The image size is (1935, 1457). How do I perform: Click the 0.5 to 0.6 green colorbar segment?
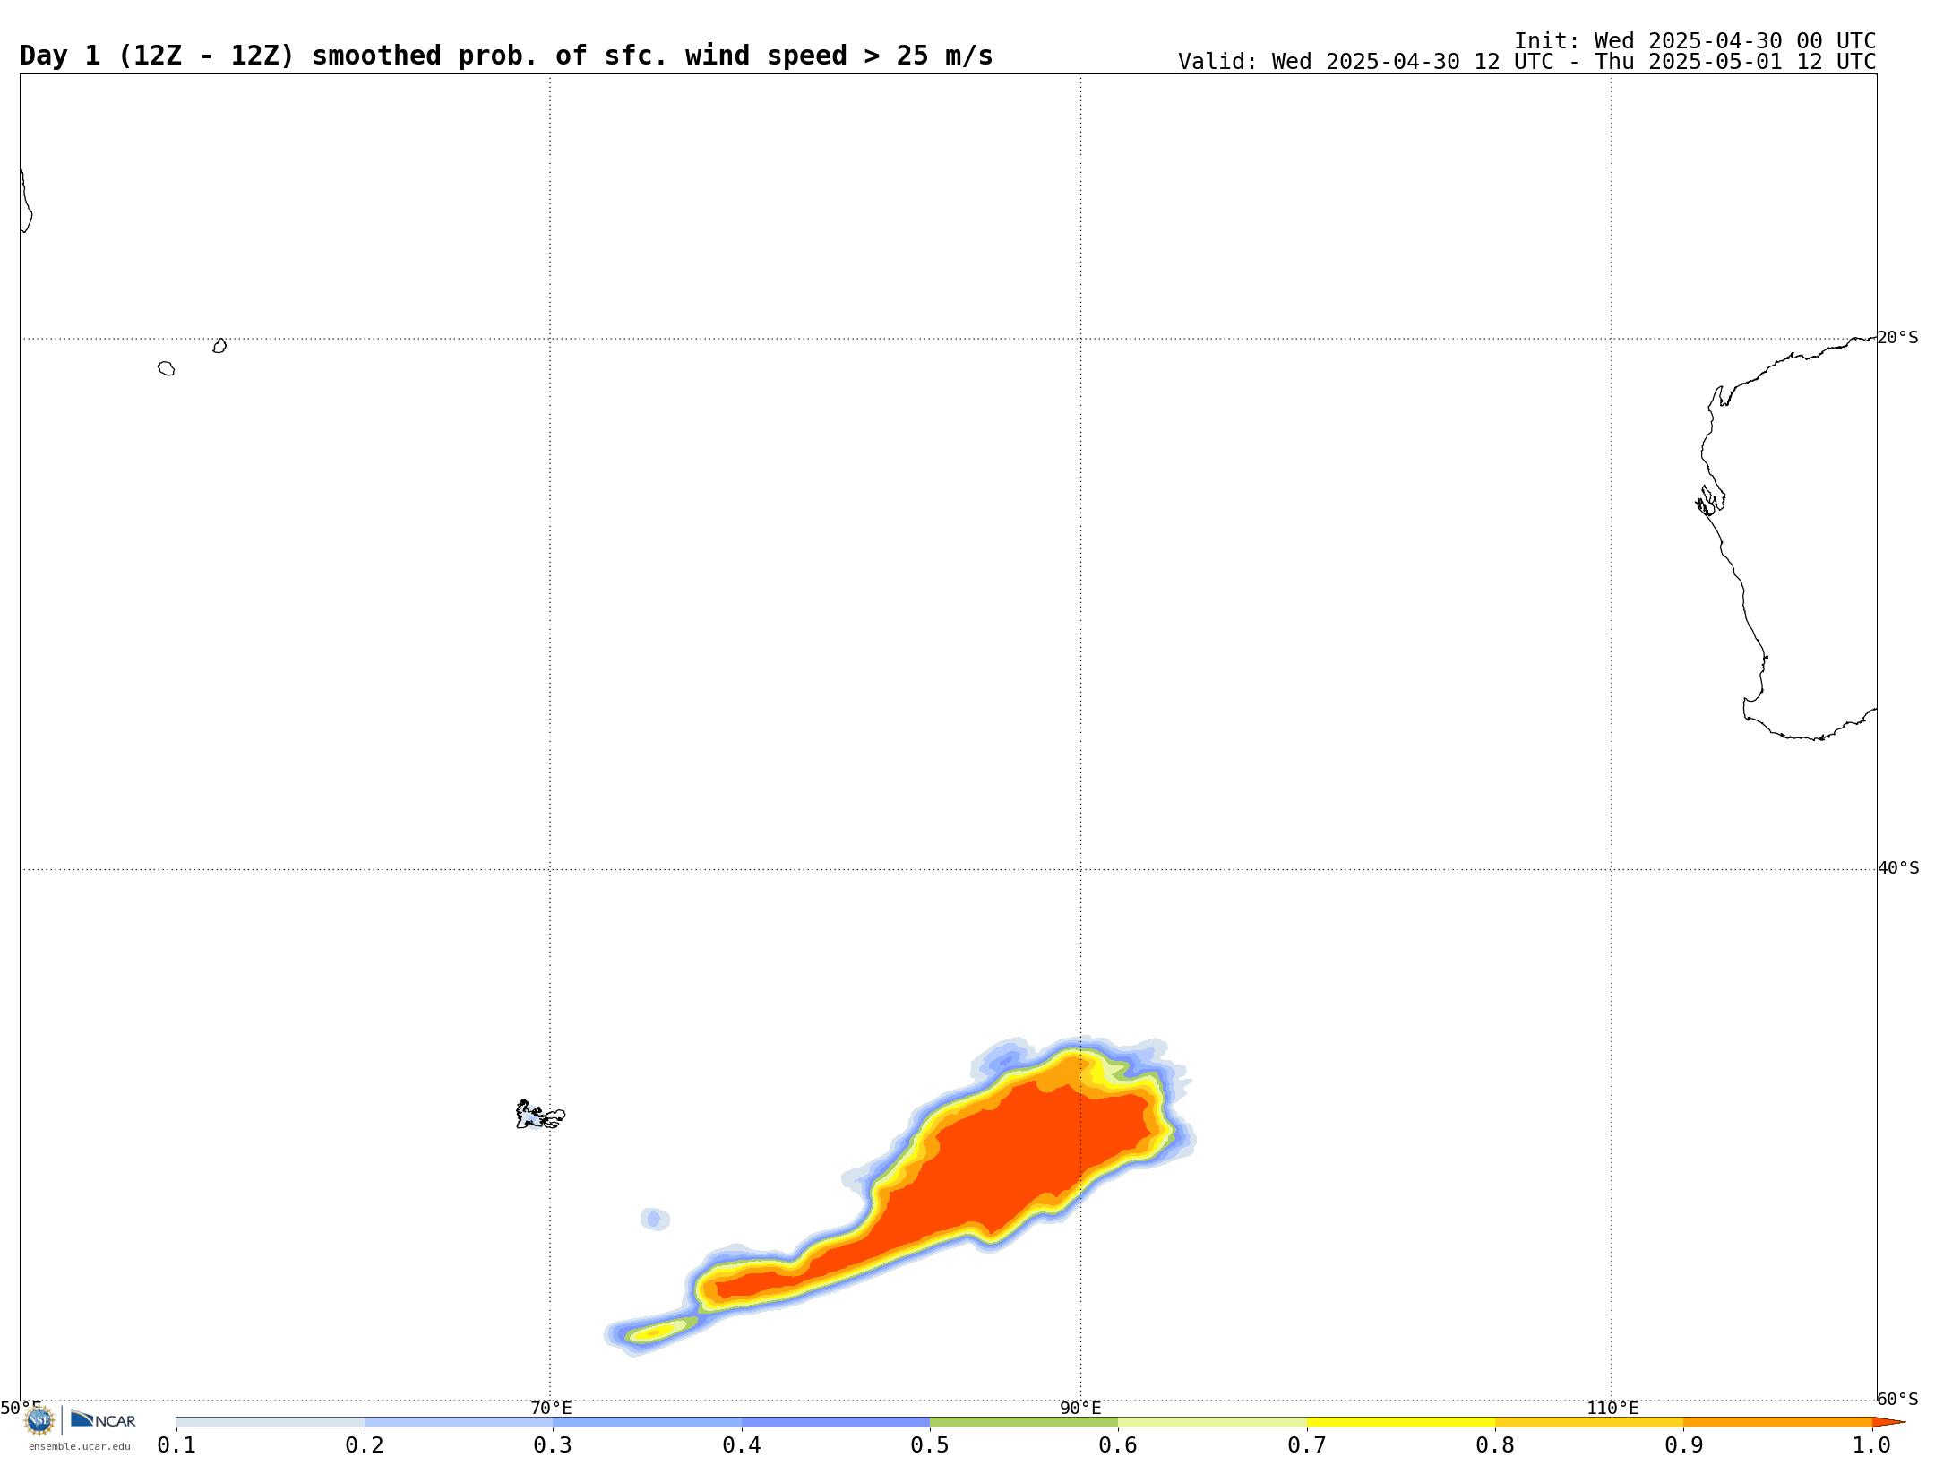(1024, 1422)
